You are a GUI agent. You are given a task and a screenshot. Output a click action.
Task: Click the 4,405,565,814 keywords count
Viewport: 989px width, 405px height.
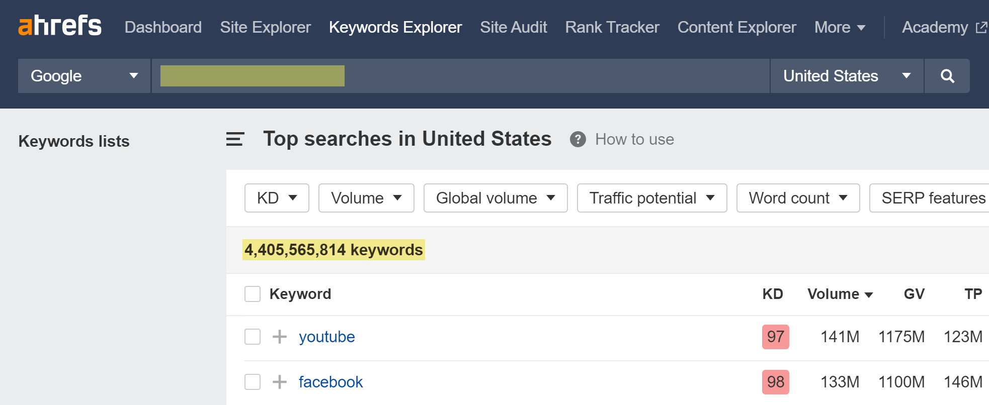pyautogui.click(x=334, y=250)
